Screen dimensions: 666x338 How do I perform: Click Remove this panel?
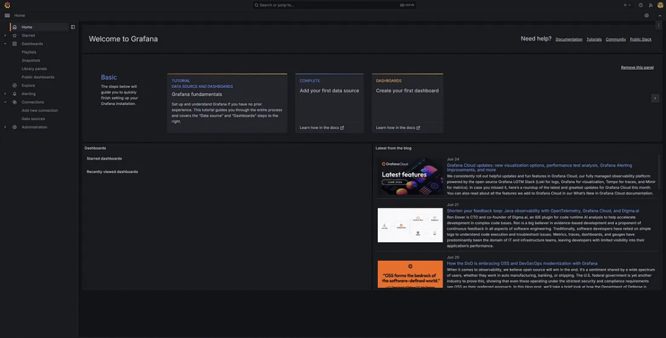(x=637, y=67)
